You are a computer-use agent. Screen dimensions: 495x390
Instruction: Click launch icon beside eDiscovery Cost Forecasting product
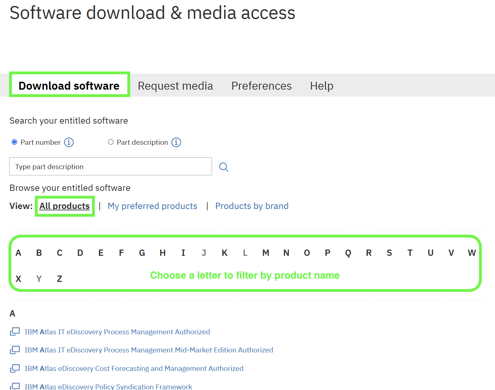(x=15, y=368)
